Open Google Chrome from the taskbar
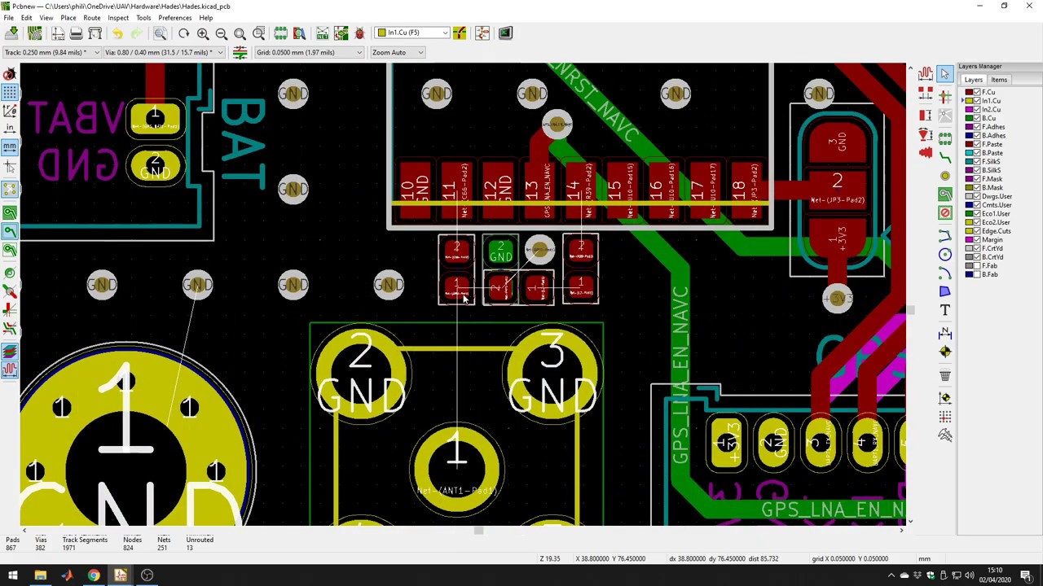 (x=94, y=575)
